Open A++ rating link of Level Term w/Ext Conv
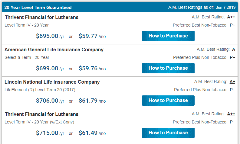This screenshot has height=144, width=240. 231,114
